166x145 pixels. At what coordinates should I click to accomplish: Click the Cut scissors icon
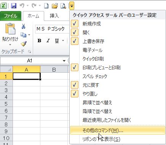(23, 26)
